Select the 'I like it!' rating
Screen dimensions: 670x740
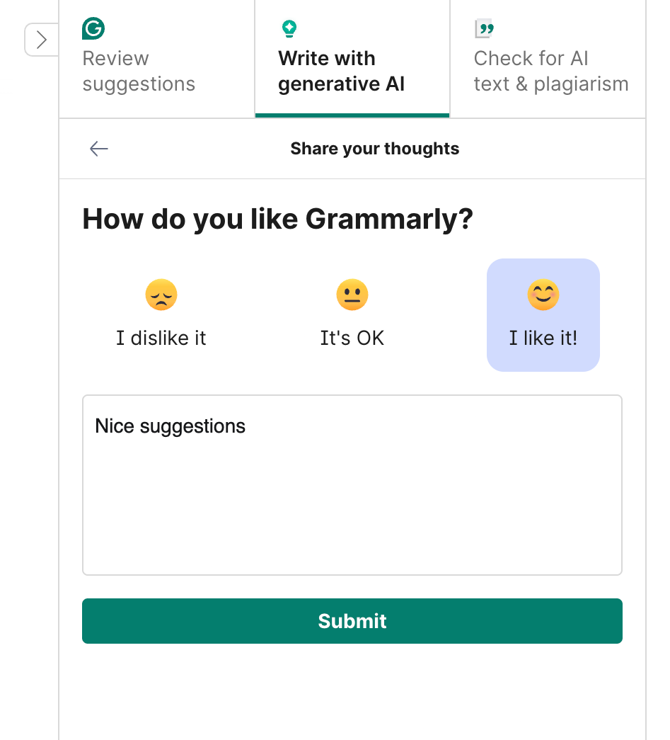point(543,315)
